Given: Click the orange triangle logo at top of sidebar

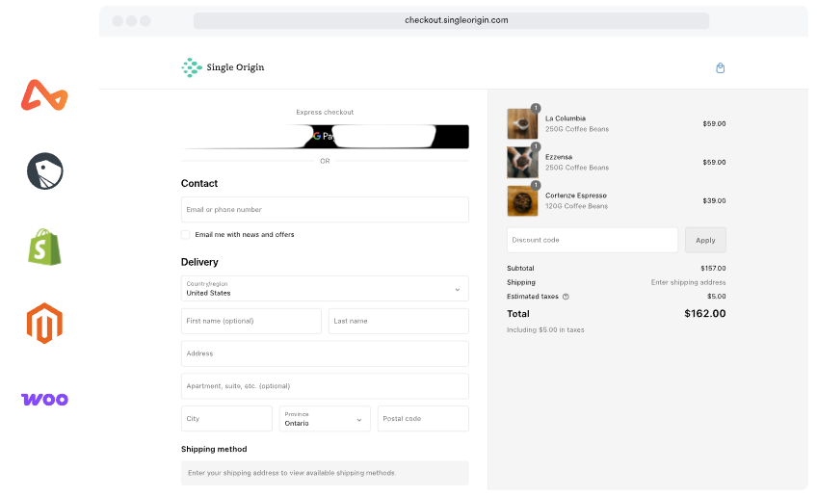Looking at the screenshot, I should click(x=44, y=95).
